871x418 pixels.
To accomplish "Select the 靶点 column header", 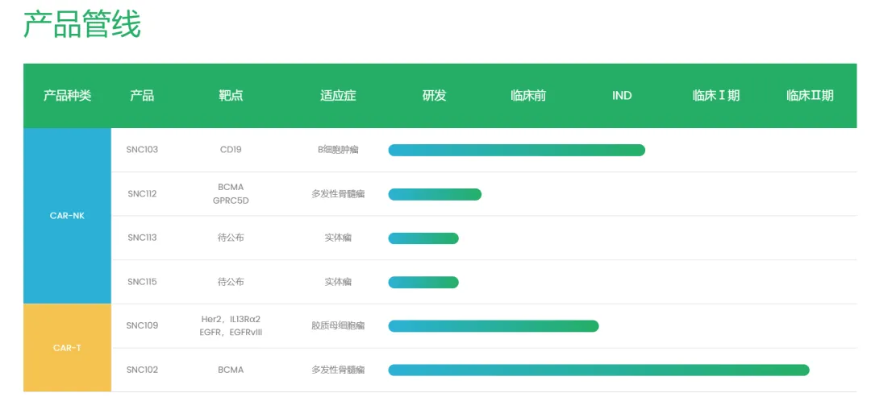I will (x=231, y=95).
